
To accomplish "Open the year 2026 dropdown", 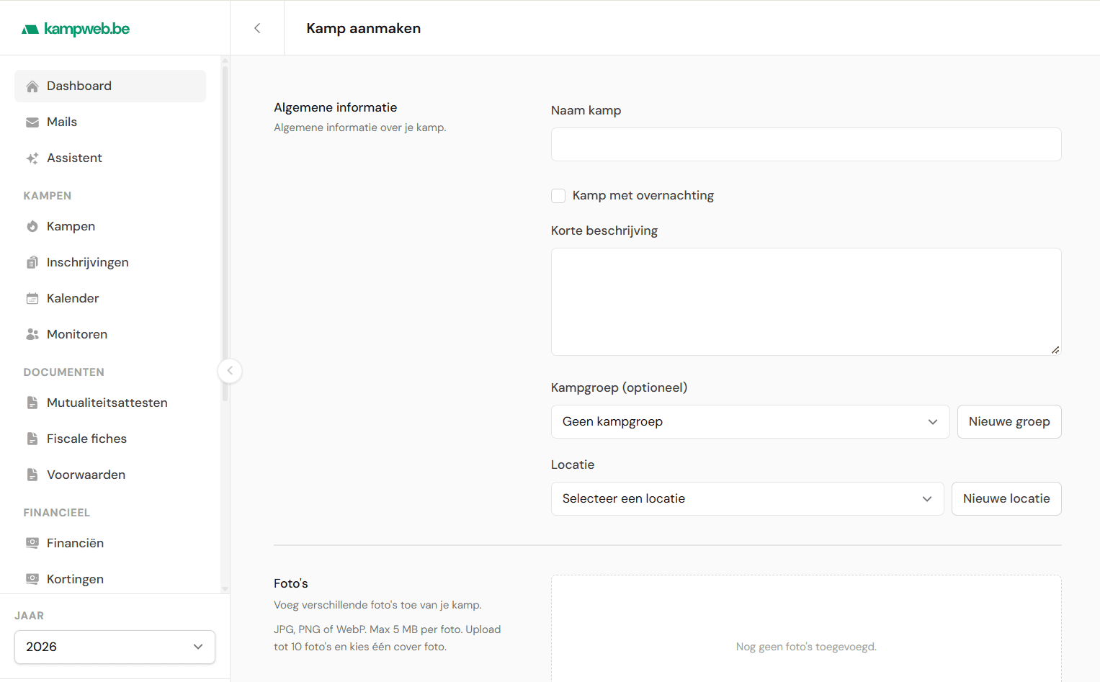I will tap(115, 647).
